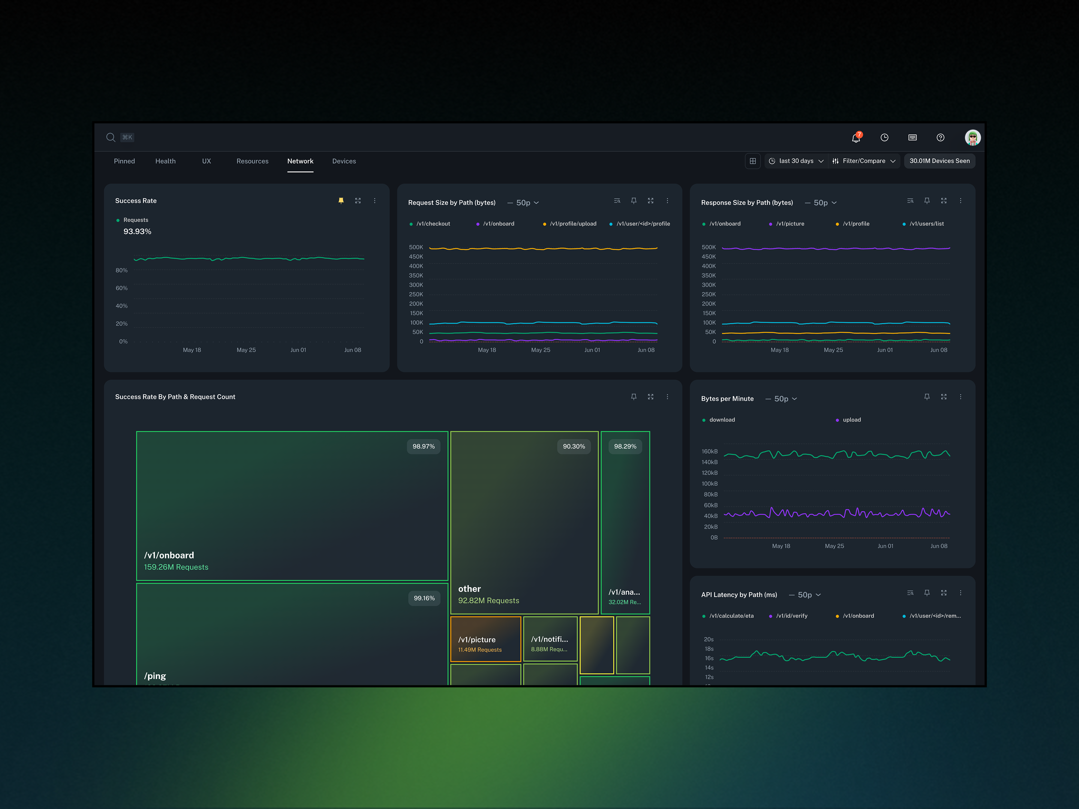Switch to the Health tab
Image resolution: width=1079 pixels, height=809 pixels.
pyautogui.click(x=165, y=161)
